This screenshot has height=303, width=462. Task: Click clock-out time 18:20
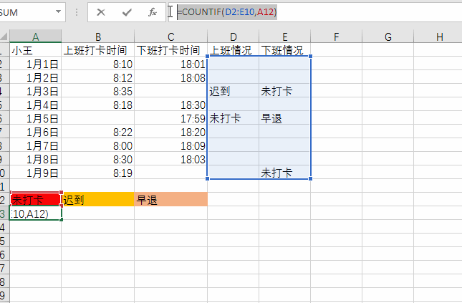pos(171,132)
